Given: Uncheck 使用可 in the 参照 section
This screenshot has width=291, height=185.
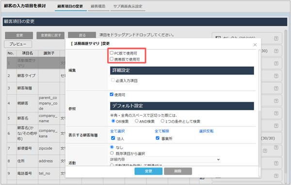Looking at the screenshot, I should tap(112, 94).
